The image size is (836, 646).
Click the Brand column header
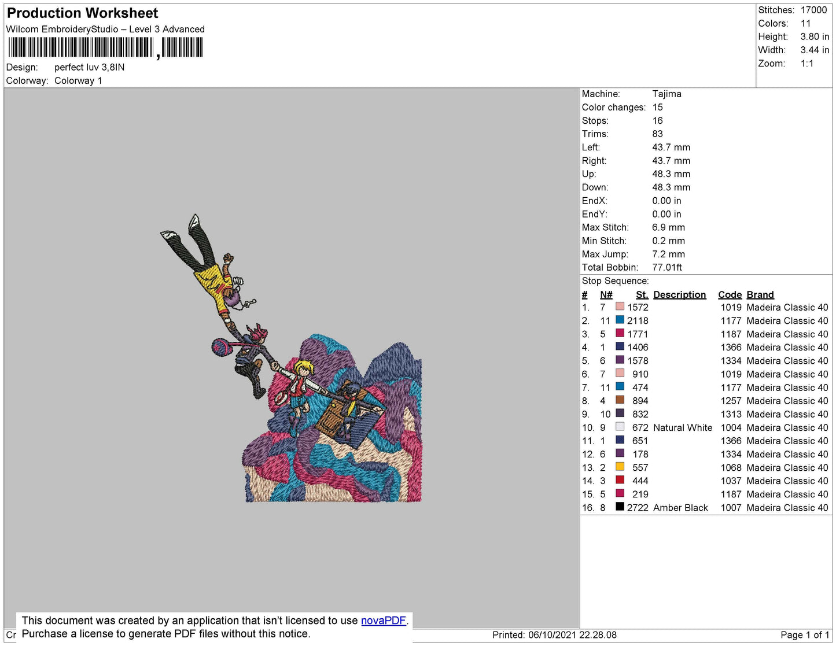pyautogui.click(x=760, y=294)
